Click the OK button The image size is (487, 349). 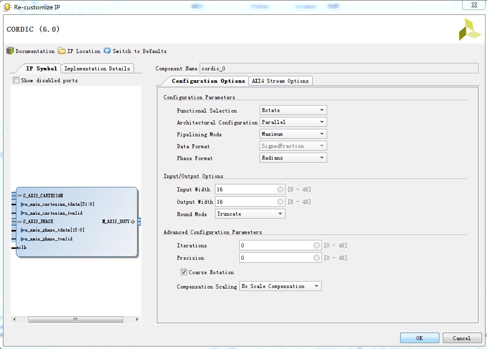point(419,338)
